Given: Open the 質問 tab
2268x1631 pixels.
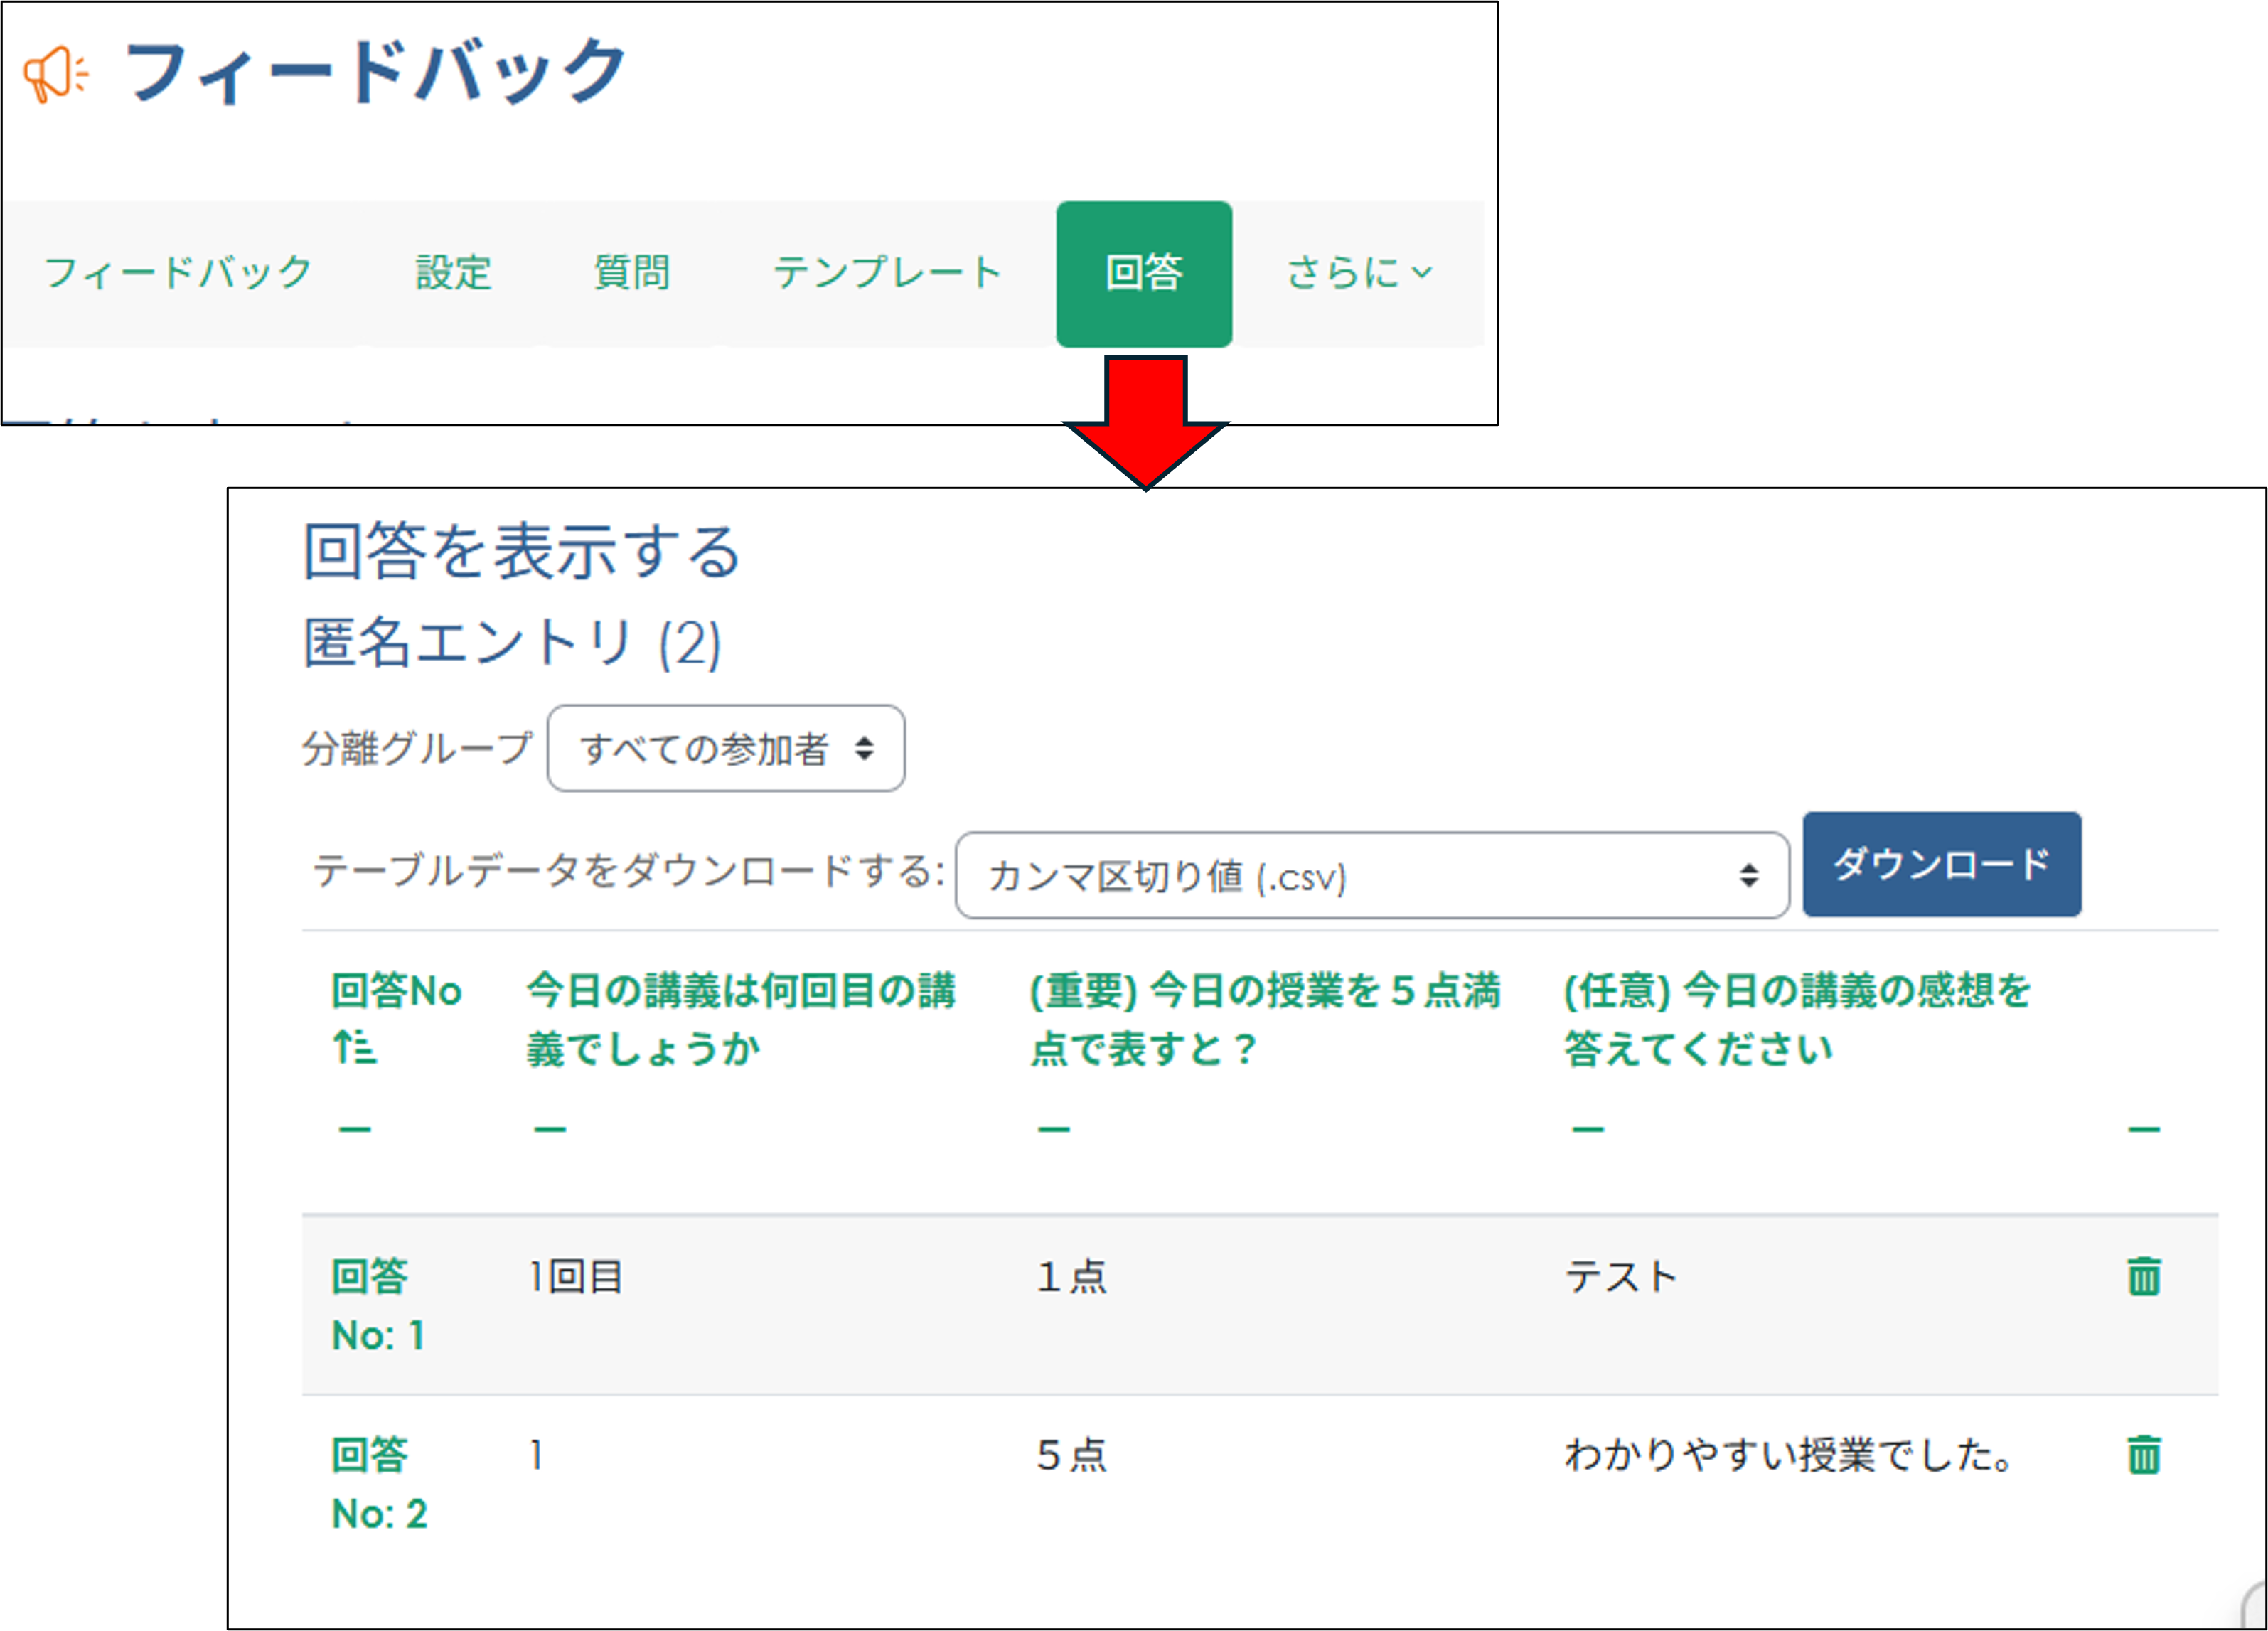Looking at the screenshot, I should [x=632, y=272].
